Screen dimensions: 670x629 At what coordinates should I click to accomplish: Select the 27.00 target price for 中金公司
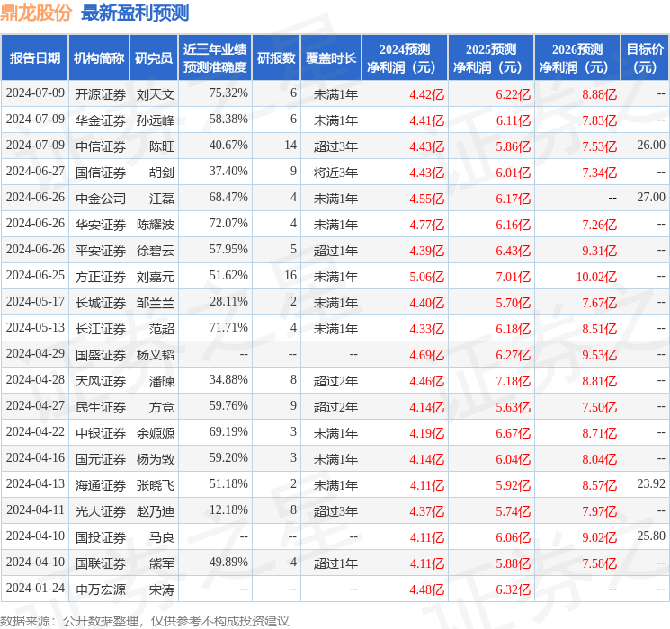(x=650, y=198)
